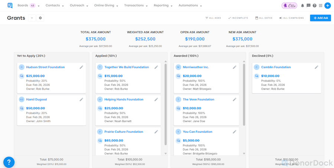334x168 pixels.
Task: Open the All Dates filter
Action: pyautogui.click(x=263, y=18)
